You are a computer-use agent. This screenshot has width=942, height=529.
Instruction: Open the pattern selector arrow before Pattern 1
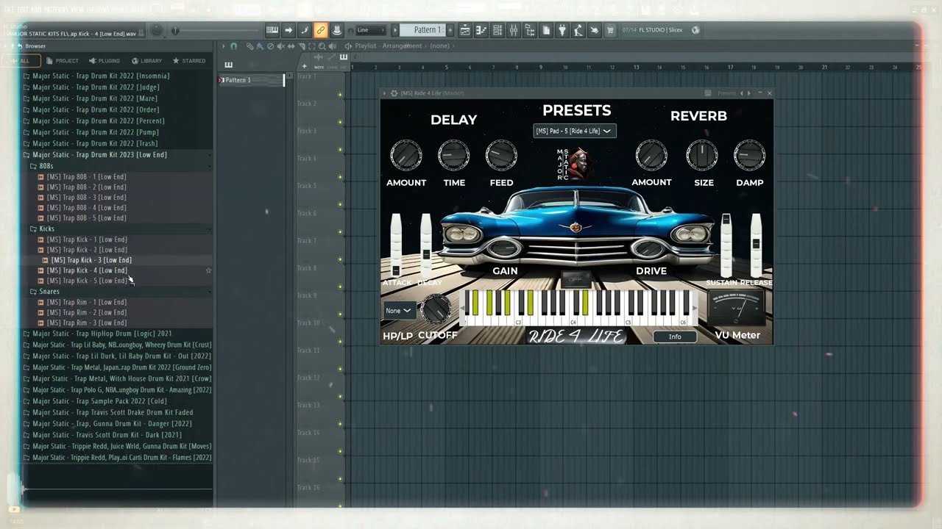[395, 30]
